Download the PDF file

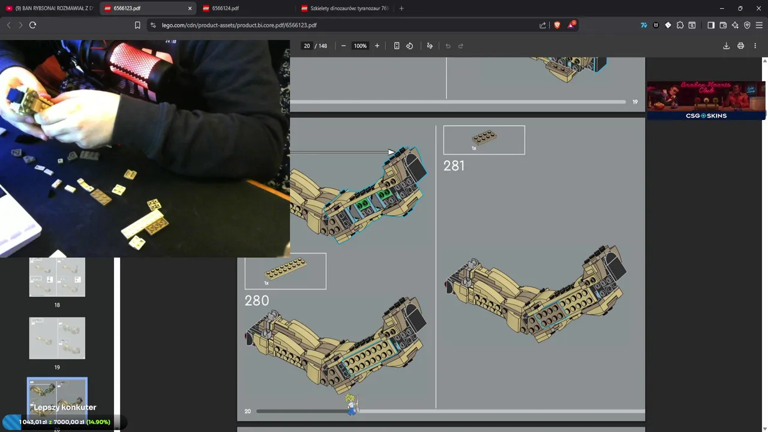click(726, 46)
